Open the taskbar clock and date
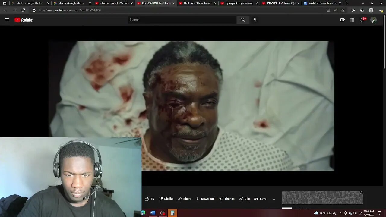 369,213
